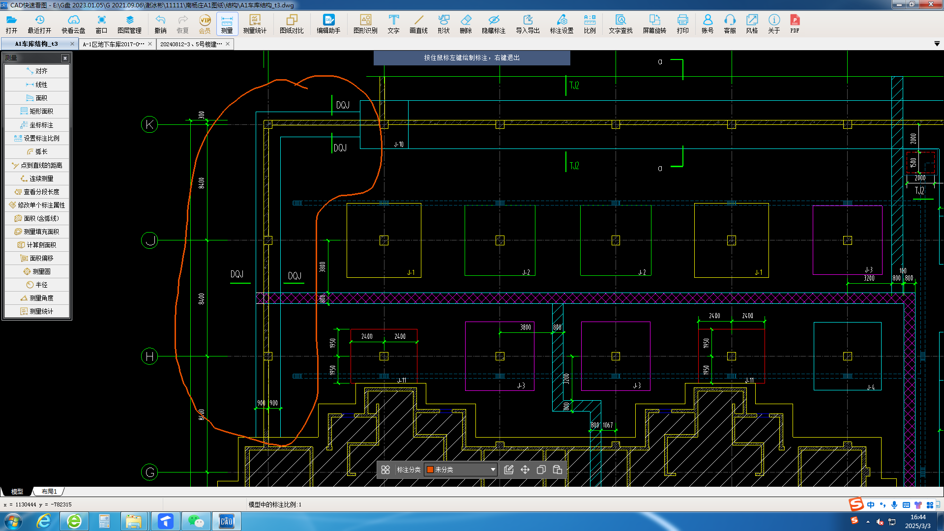This screenshot has height=531, width=944.
Task: Select 矩形面积 rectangle area
Action: [37, 111]
